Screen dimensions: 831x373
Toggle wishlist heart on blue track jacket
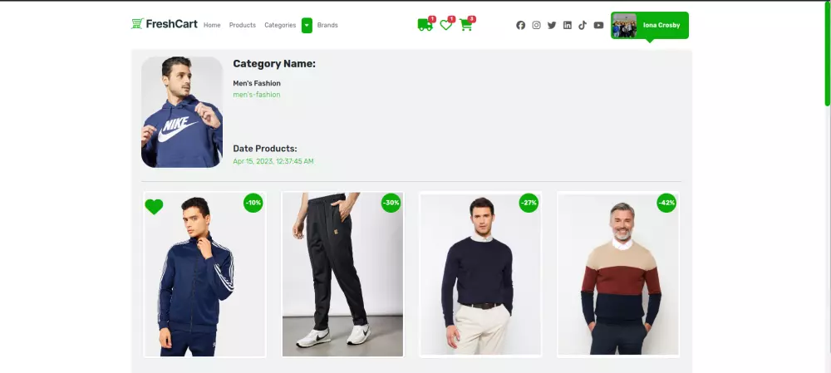point(154,207)
